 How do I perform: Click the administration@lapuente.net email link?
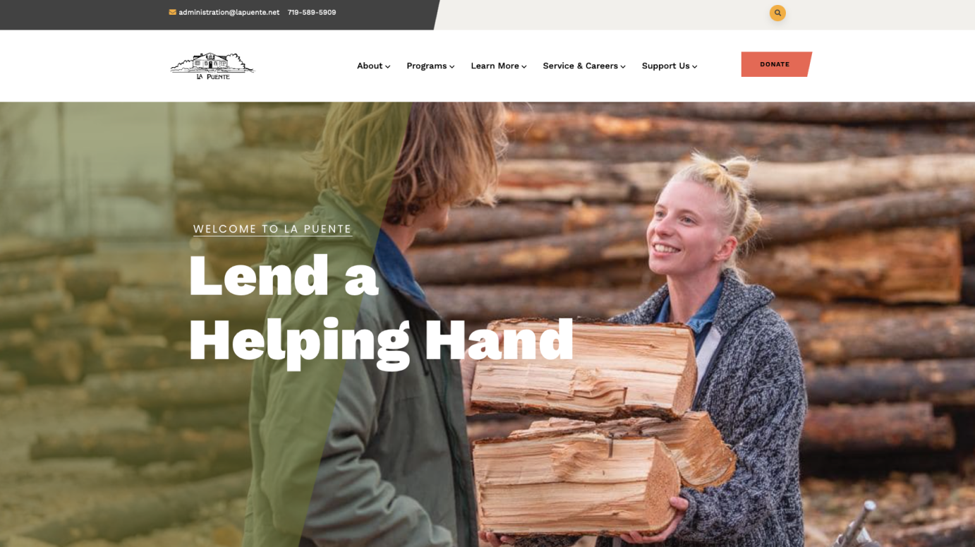[x=229, y=12]
